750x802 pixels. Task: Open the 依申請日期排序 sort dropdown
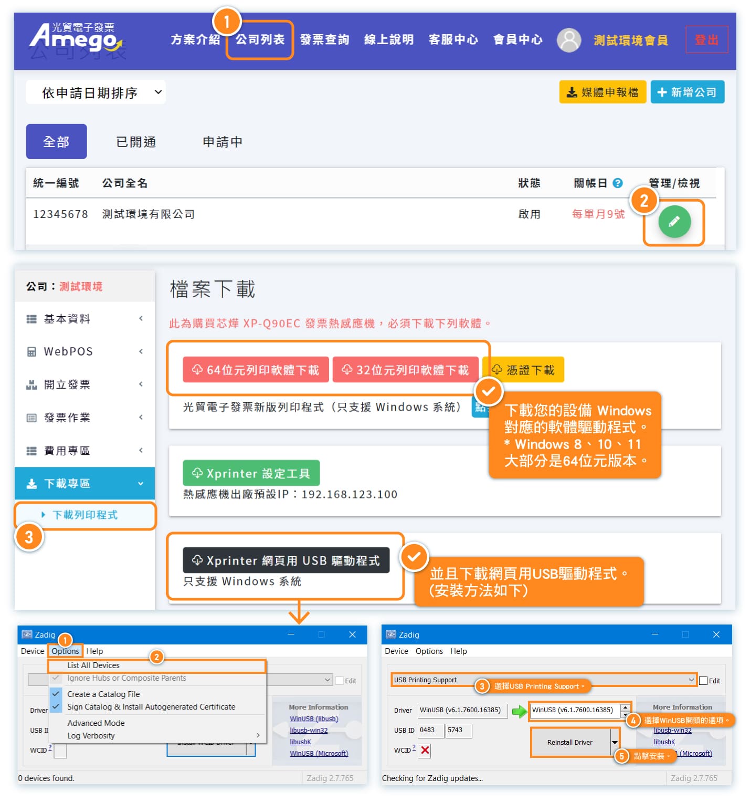(96, 93)
